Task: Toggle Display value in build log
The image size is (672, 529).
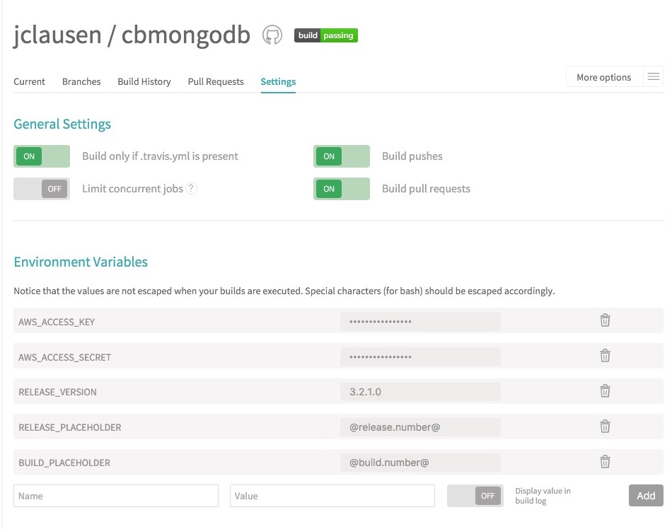Action: click(x=475, y=496)
